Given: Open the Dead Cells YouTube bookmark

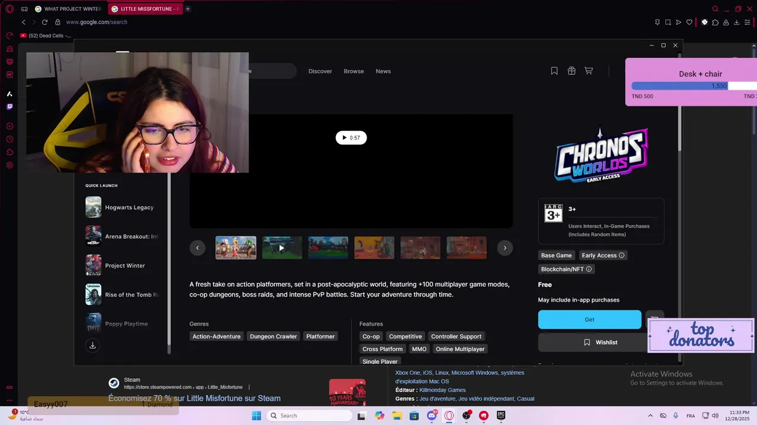Looking at the screenshot, I should pyautogui.click(x=46, y=35).
